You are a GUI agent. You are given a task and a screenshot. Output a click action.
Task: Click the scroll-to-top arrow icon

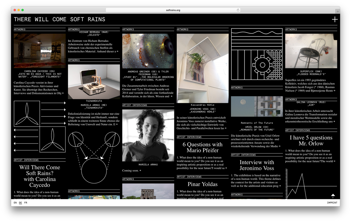[333, 196]
